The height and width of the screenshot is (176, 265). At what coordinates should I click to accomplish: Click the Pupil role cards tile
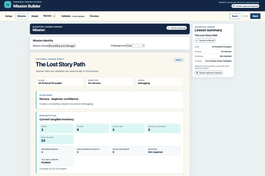point(57,139)
